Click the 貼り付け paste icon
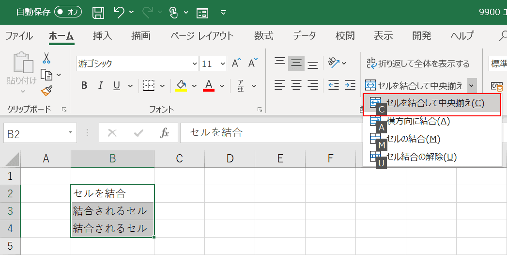Viewport: 507px width, 255px height. tap(23, 63)
